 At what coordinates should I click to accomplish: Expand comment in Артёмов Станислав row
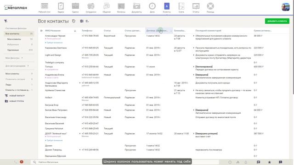(194, 90)
